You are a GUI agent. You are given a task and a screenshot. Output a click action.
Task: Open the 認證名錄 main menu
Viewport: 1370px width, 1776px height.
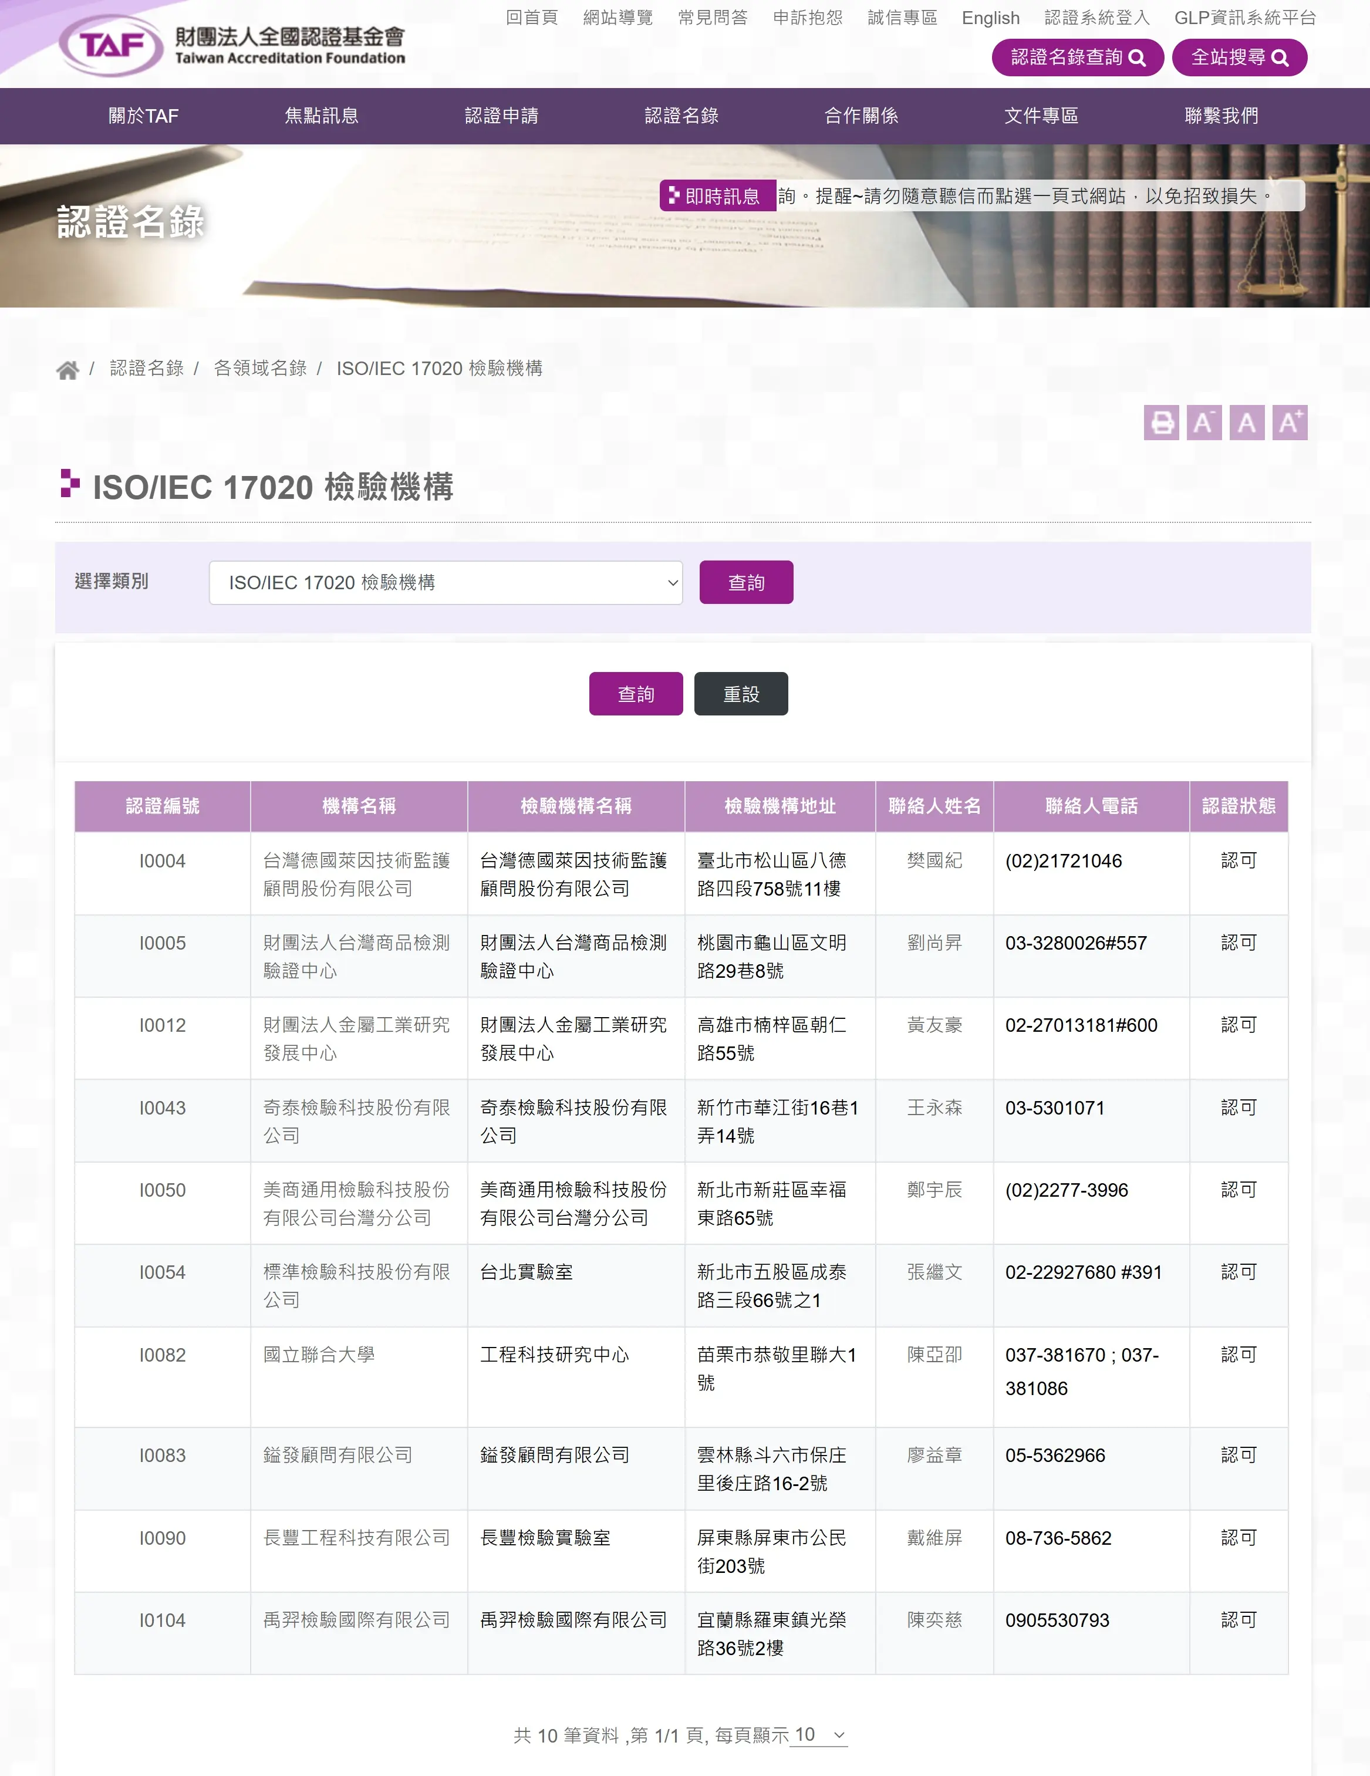(681, 116)
